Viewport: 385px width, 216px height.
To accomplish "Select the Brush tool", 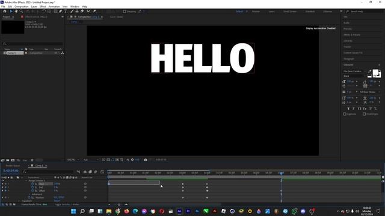I will 72,11.
